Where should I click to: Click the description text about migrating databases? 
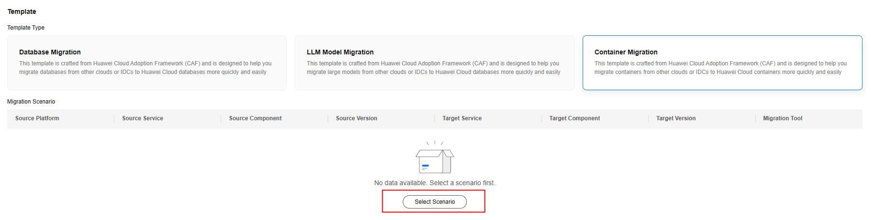pyautogui.click(x=145, y=68)
